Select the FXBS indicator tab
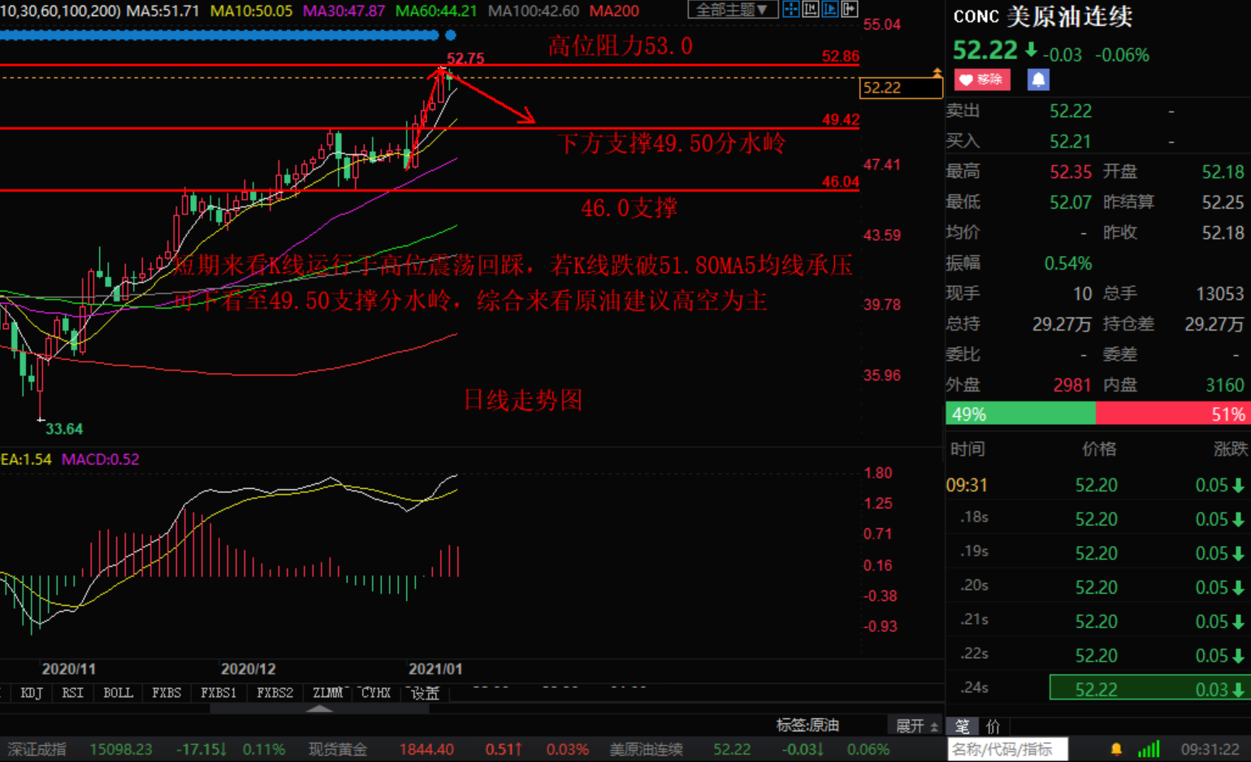This screenshot has width=1251, height=762. pyautogui.click(x=167, y=693)
